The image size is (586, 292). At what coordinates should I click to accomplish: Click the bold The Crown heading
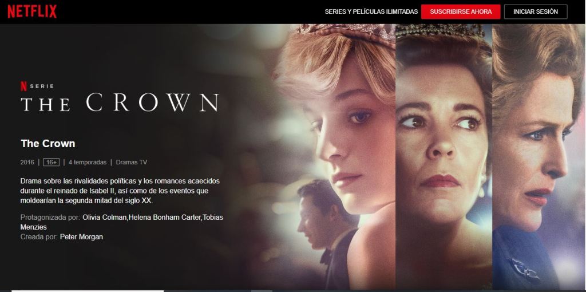[48, 144]
